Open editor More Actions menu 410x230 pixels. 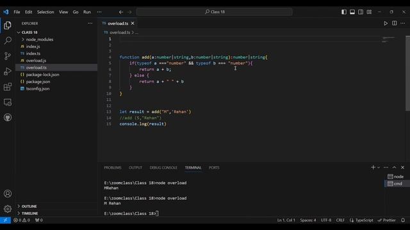tap(403, 23)
